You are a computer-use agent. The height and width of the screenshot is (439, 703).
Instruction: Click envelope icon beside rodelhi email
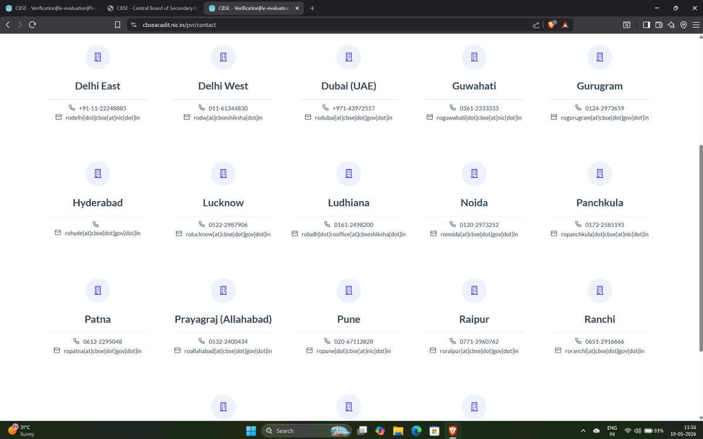pyautogui.click(x=58, y=117)
